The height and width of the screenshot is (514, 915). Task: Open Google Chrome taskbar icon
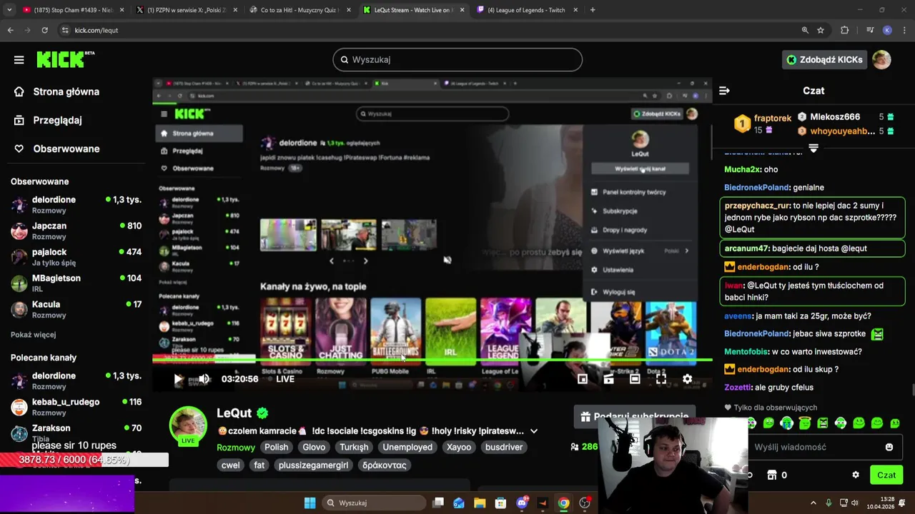pyautogui.click(x=563, y=503)
